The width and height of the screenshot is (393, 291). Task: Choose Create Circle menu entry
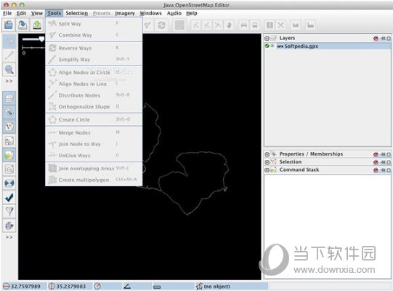coord(94,119)
